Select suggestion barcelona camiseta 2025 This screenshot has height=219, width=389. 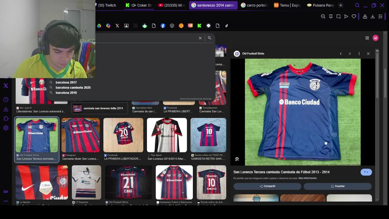[x=73, y=88]
